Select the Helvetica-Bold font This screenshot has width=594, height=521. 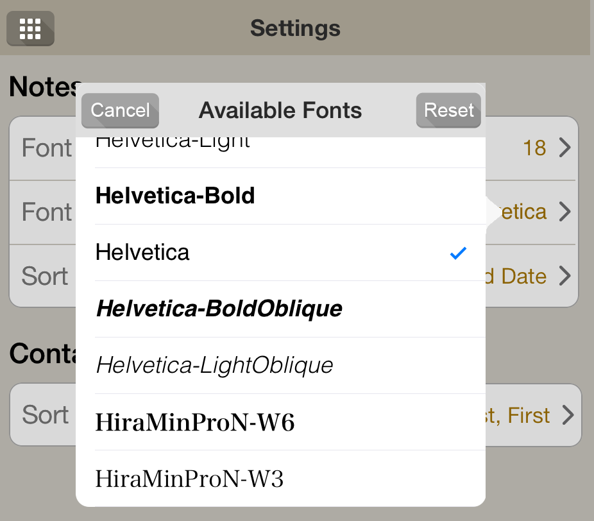tap(281, 196)
